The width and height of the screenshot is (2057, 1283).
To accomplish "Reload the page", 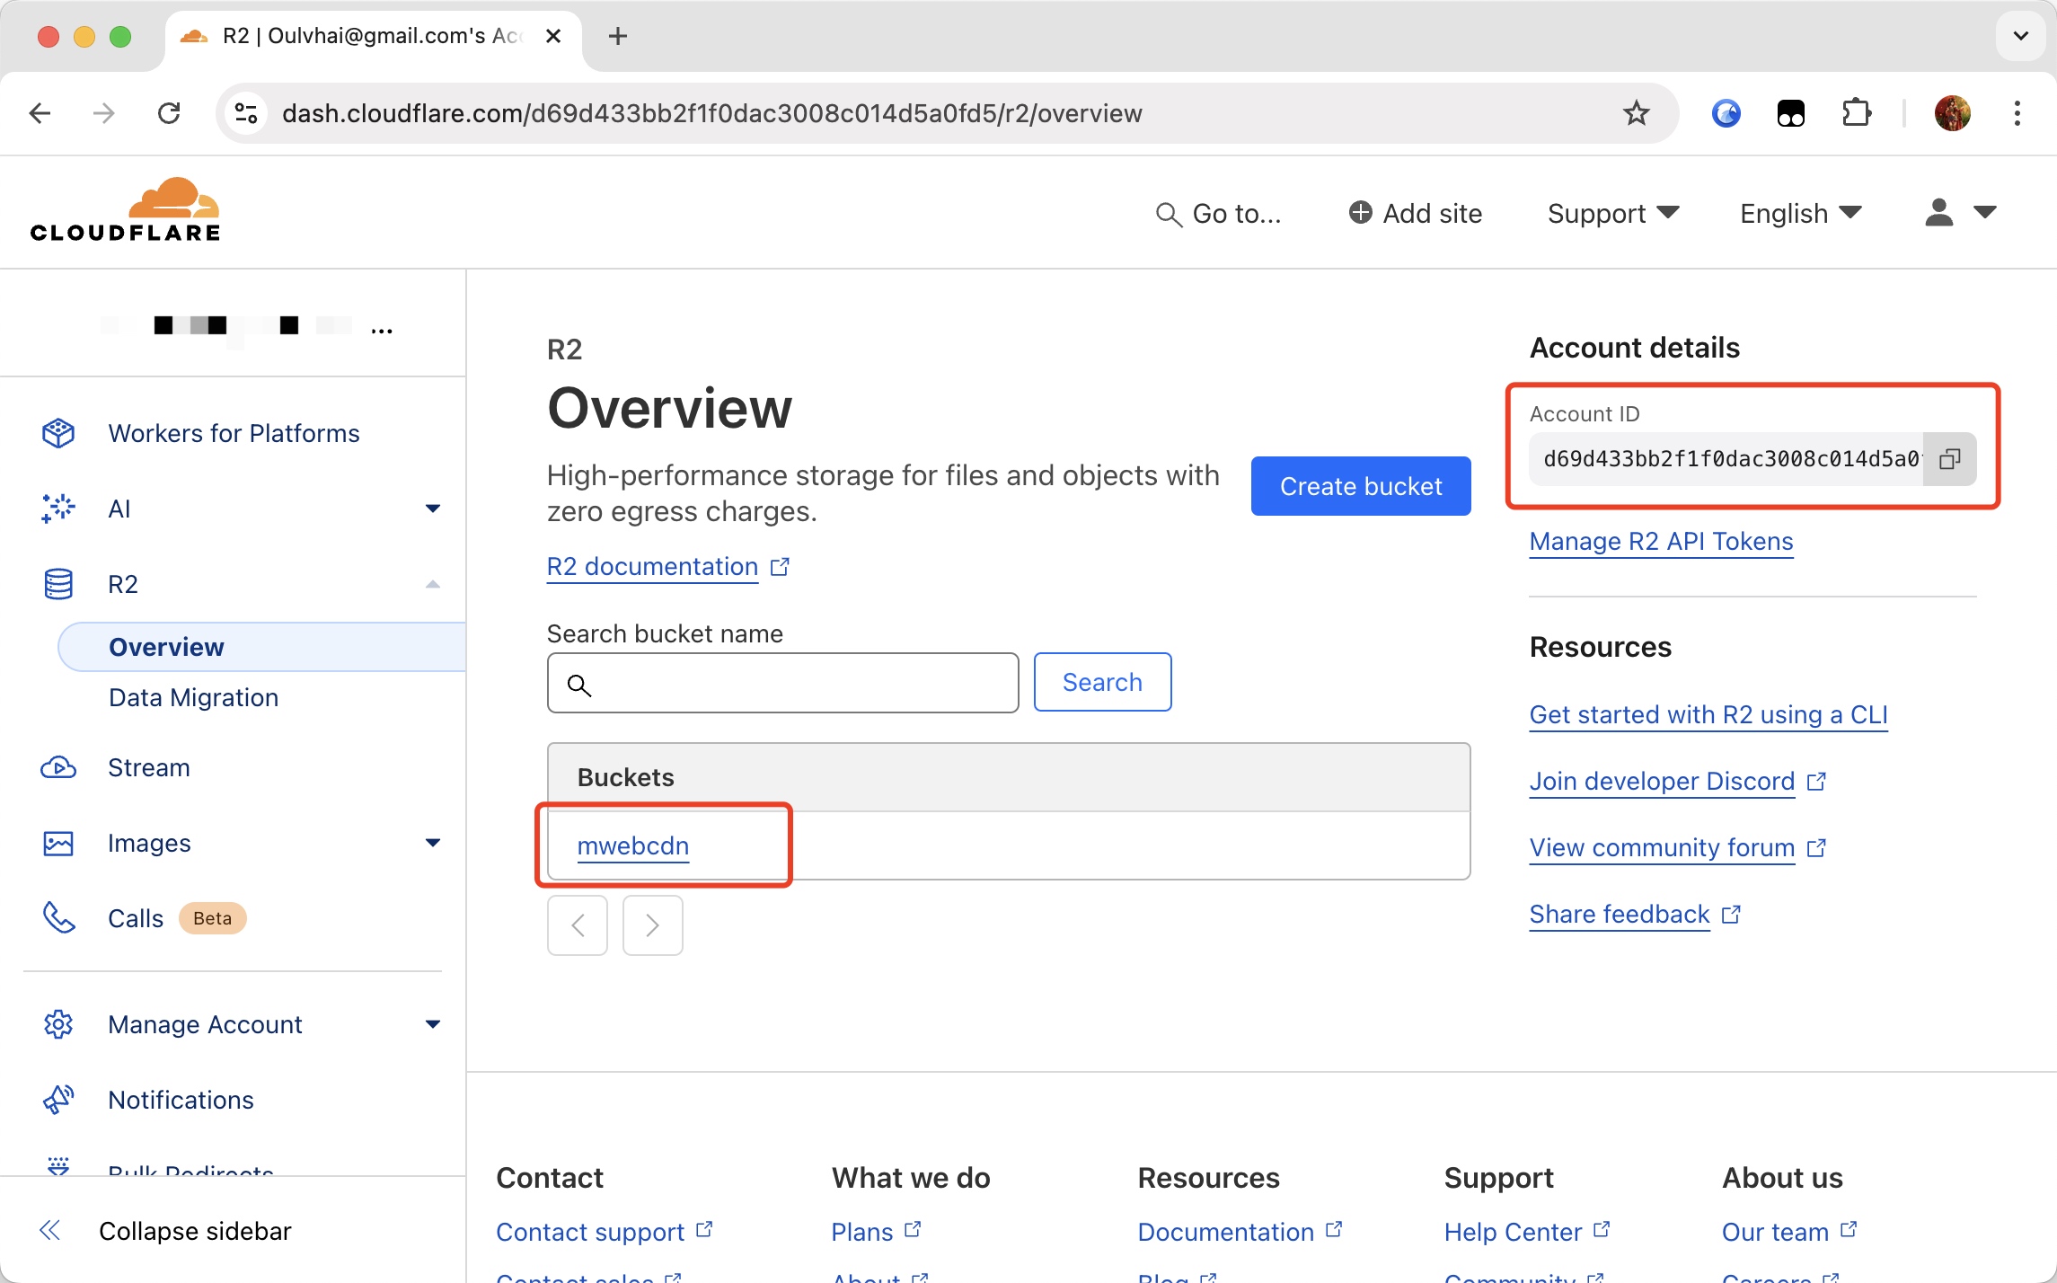I will [169, 113].
